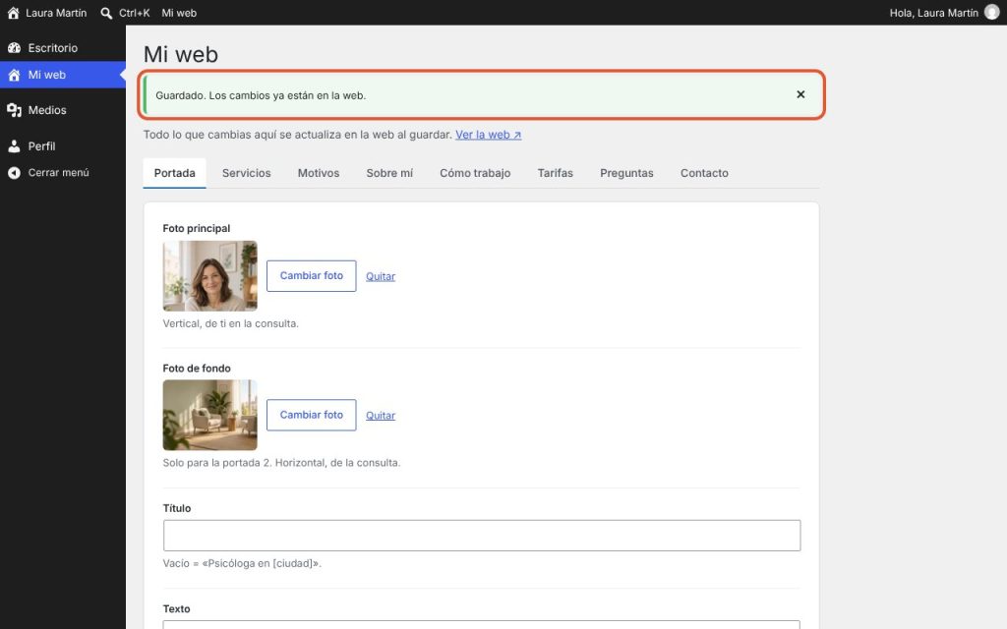Click the Ctrl+K search shortcut label

pyautogui.click(x=134, y=13)
